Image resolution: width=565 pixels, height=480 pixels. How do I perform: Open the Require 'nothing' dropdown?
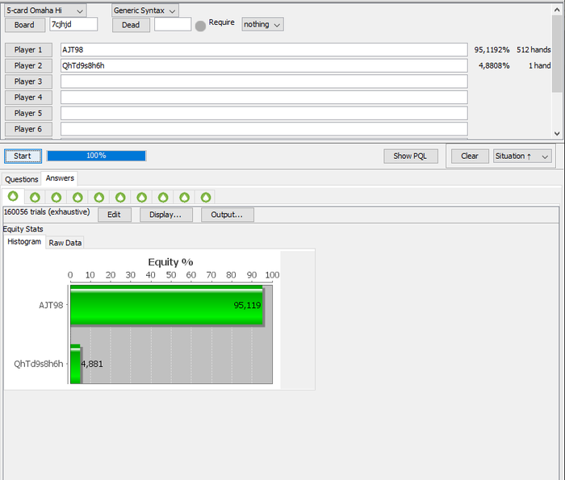[262, 24]
